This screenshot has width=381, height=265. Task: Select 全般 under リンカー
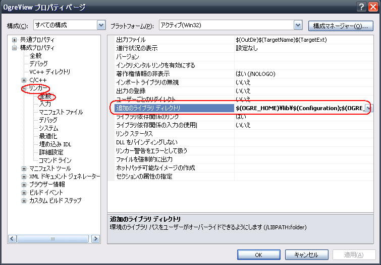click(45, 96)
